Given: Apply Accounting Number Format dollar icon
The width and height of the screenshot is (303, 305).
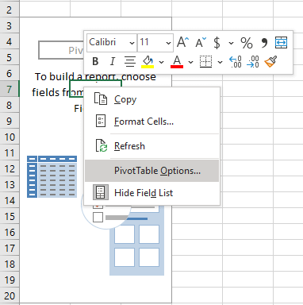Looking at the screenshot, I should click(217, 43).
